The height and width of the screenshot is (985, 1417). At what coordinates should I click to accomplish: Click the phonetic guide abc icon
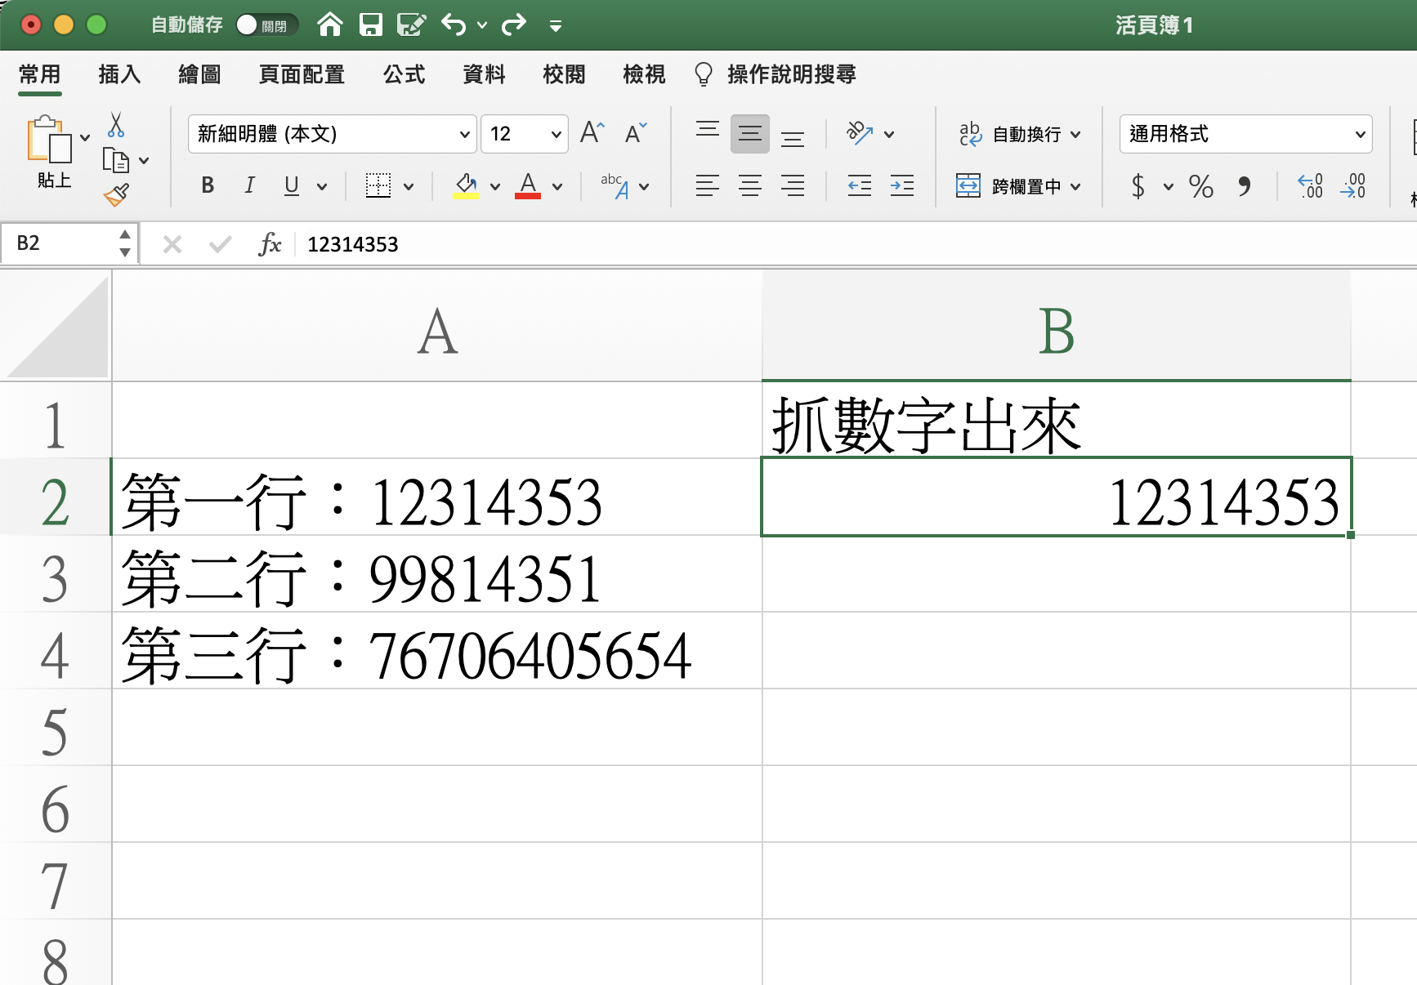click(x=615, y=186)
